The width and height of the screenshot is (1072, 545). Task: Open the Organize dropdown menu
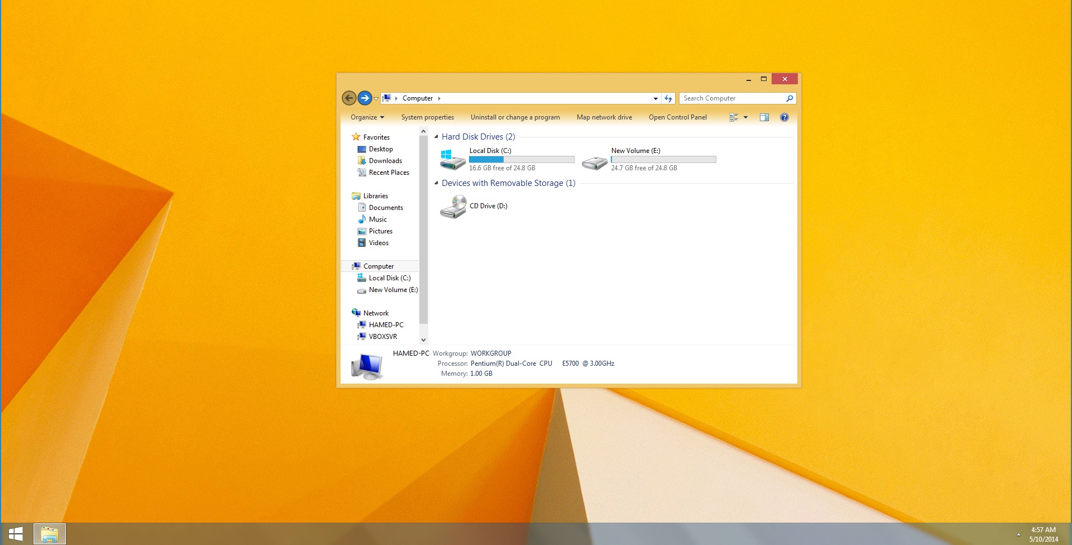click(x=367, y=117)
